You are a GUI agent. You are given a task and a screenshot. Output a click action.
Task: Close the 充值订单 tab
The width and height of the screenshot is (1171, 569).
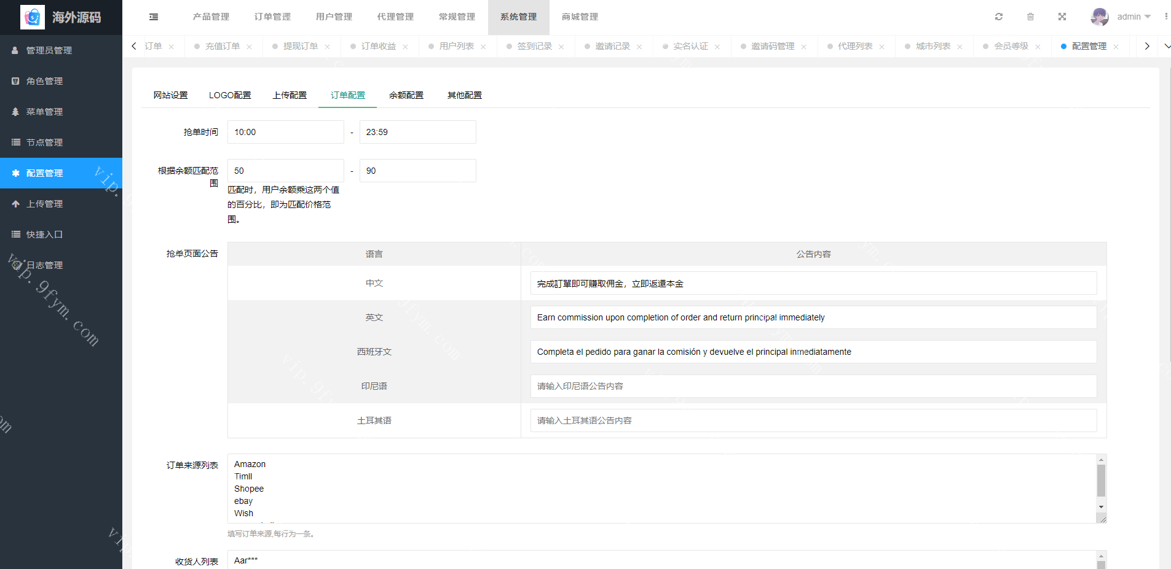[249, 47]
